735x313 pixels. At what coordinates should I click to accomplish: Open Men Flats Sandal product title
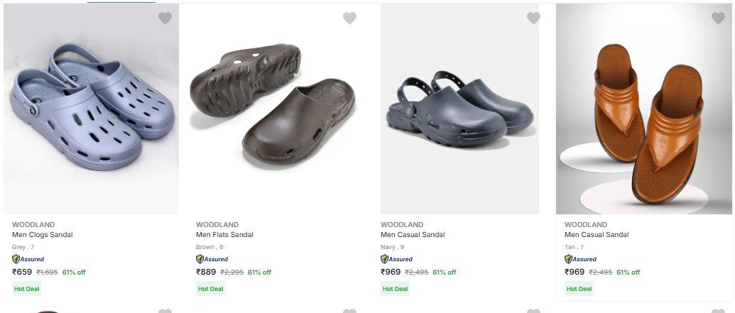(x=224, y=235)
